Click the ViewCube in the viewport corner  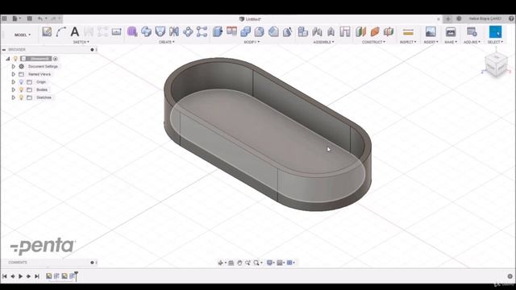pos(497,65)
